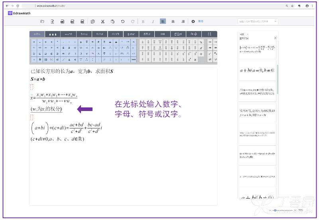Click the weighted average fraction formula
319x220 pixels.
[54, 98]
